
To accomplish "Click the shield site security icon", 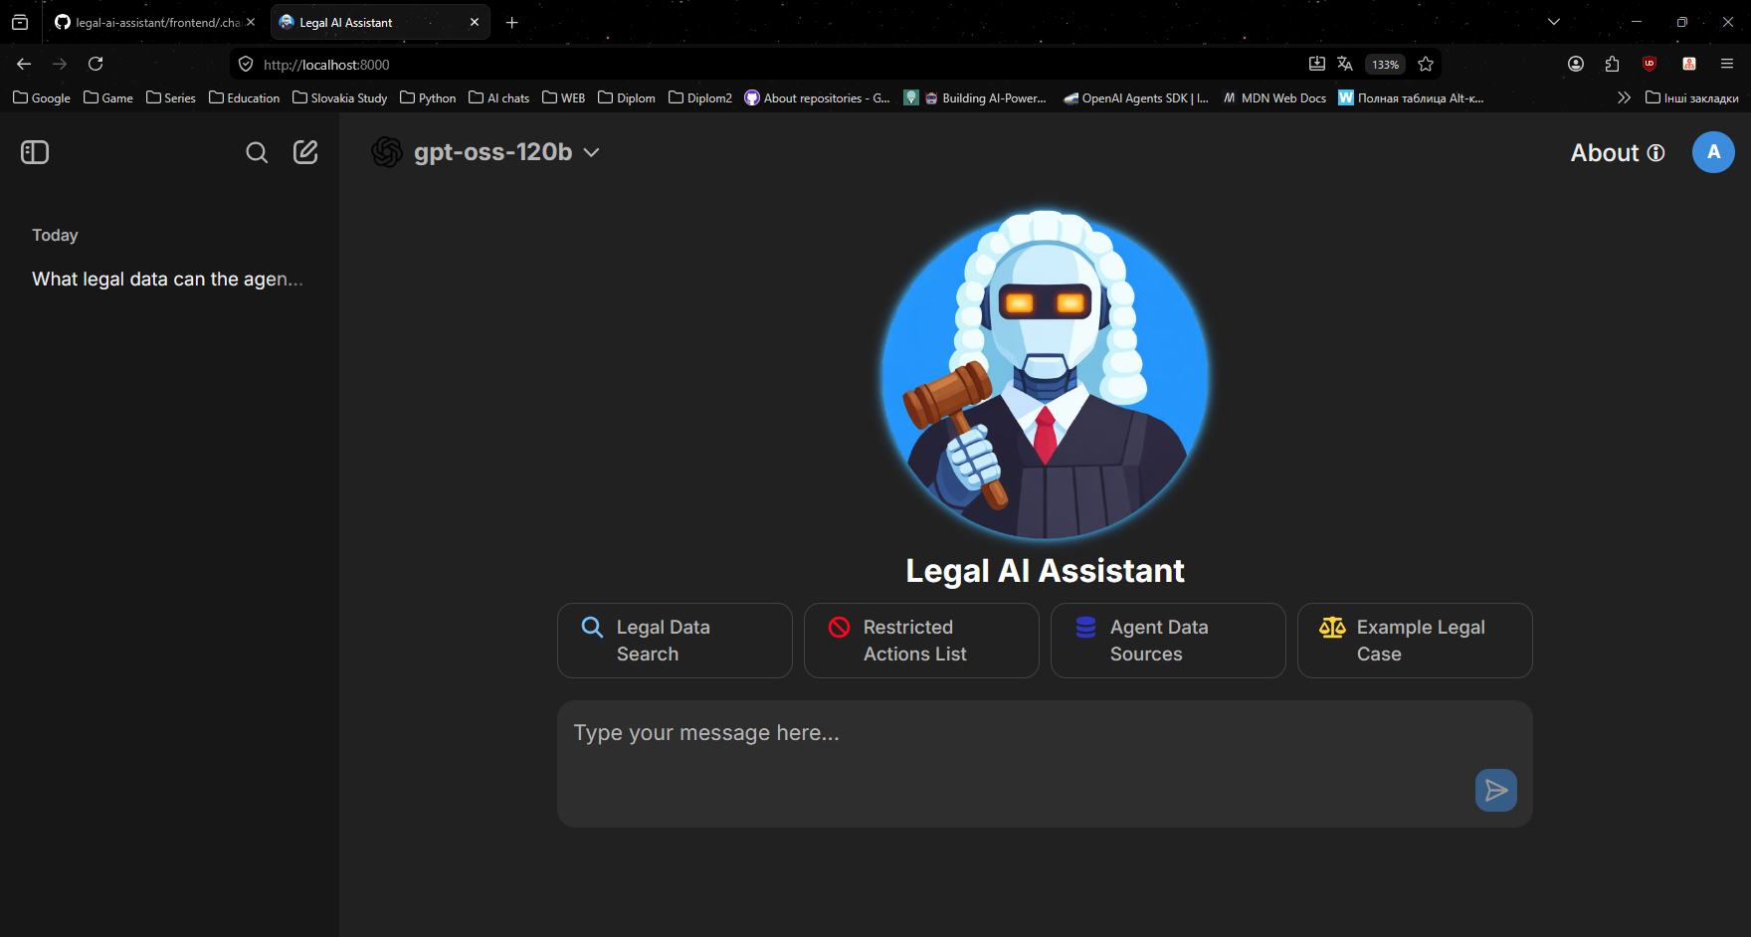I will 246,64.
